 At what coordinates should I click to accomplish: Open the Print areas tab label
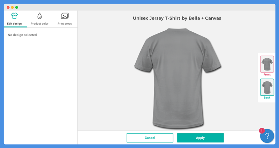[65, 24]
